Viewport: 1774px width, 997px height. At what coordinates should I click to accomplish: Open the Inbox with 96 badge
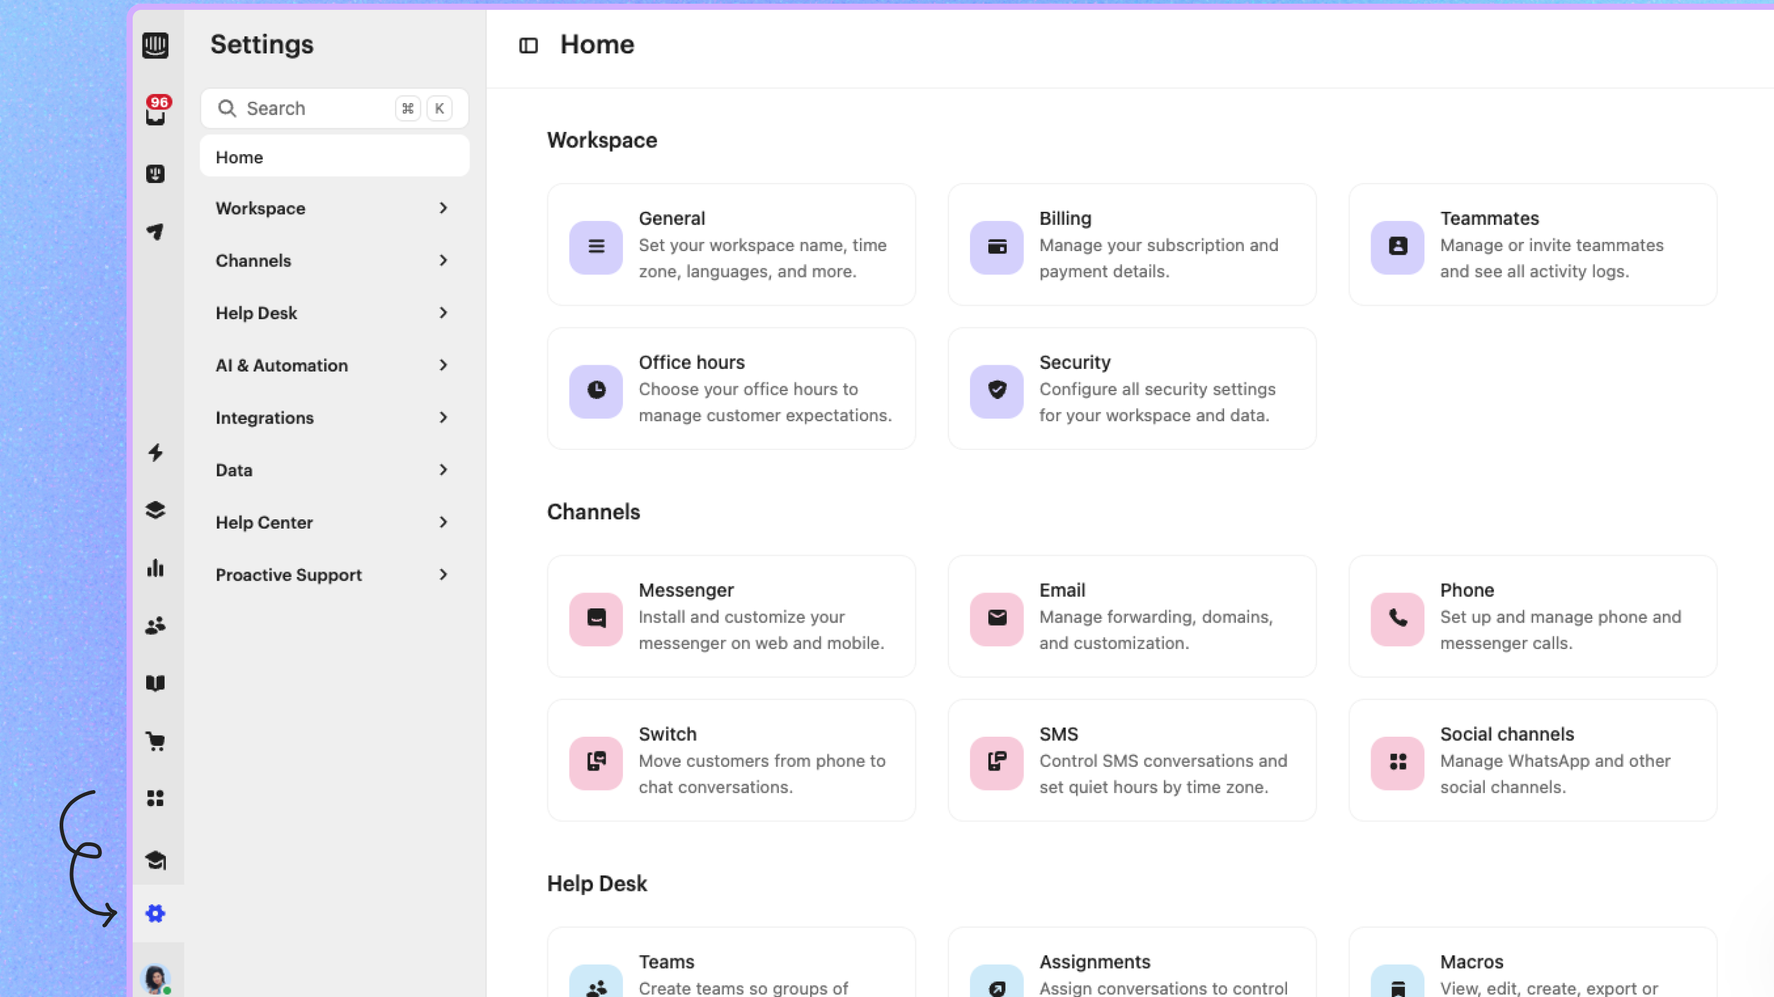pos(157,112)
